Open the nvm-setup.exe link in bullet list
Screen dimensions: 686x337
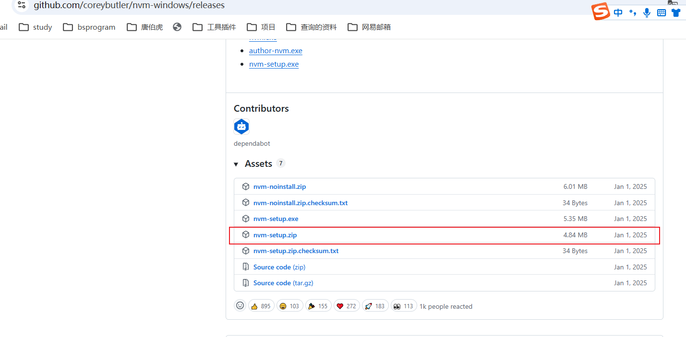pyautogui.click(x=274, y=64)
